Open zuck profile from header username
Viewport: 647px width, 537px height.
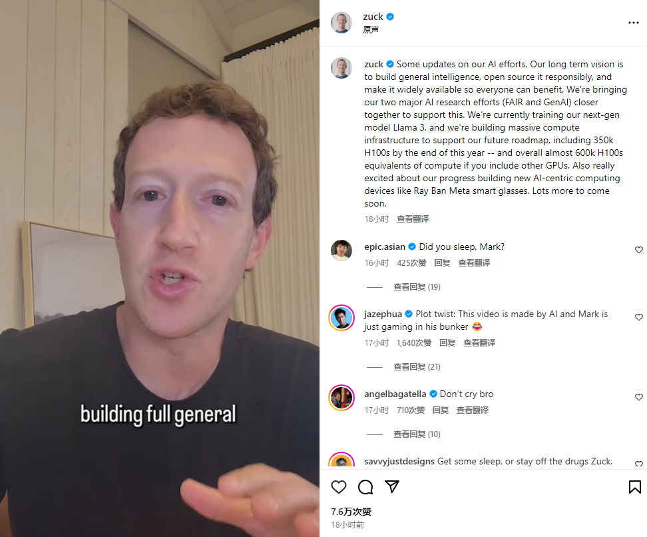coord(373,17)
